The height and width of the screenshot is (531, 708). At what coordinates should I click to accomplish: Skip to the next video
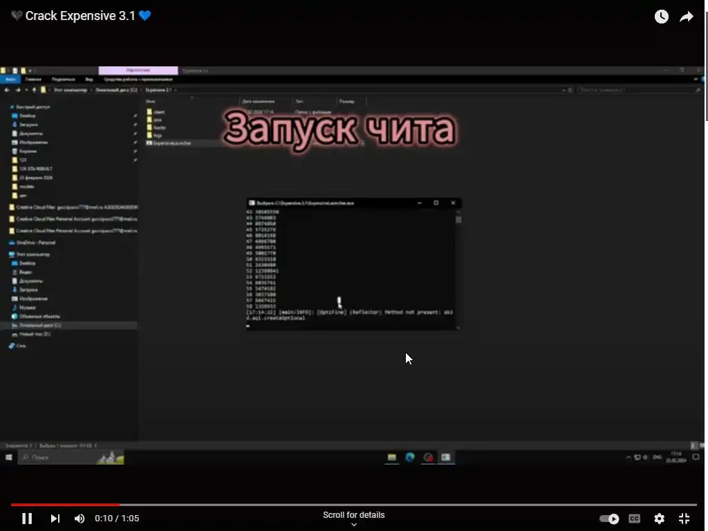pos(55,519)
